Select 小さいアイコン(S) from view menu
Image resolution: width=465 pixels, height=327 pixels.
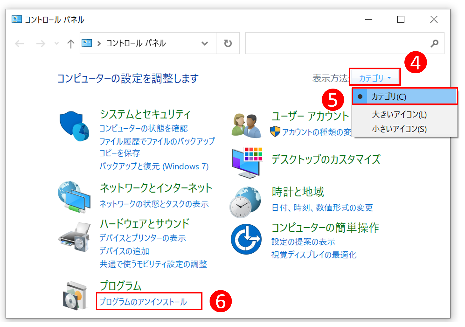(x=405, y=129)
